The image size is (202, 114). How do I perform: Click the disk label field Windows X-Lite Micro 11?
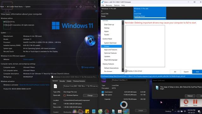(129, 80)
